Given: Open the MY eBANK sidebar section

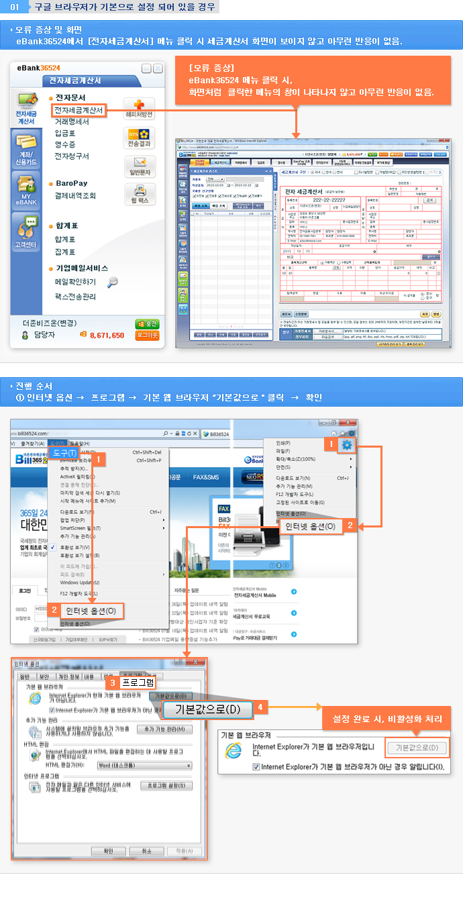Looking at the screenshot, I should click(x=26, y=190).
